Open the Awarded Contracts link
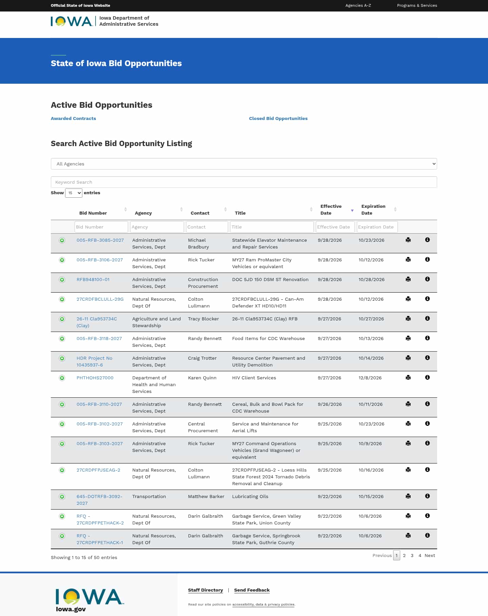 click(73, 118)
